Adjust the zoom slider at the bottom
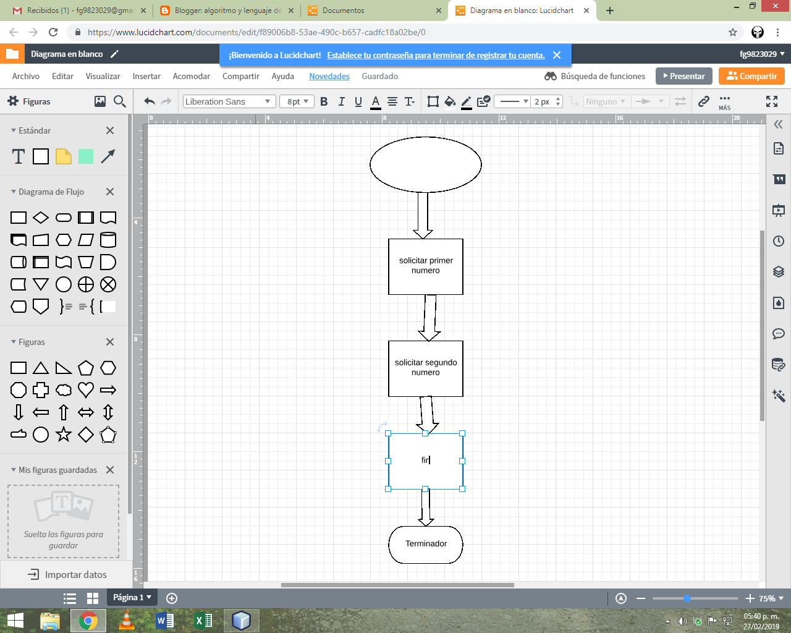 (686, 598)
